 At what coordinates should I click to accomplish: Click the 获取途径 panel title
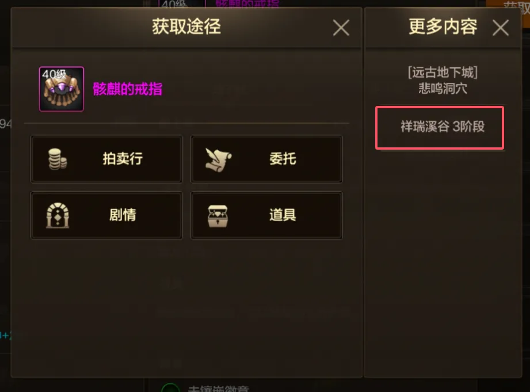tap(186, 26)
